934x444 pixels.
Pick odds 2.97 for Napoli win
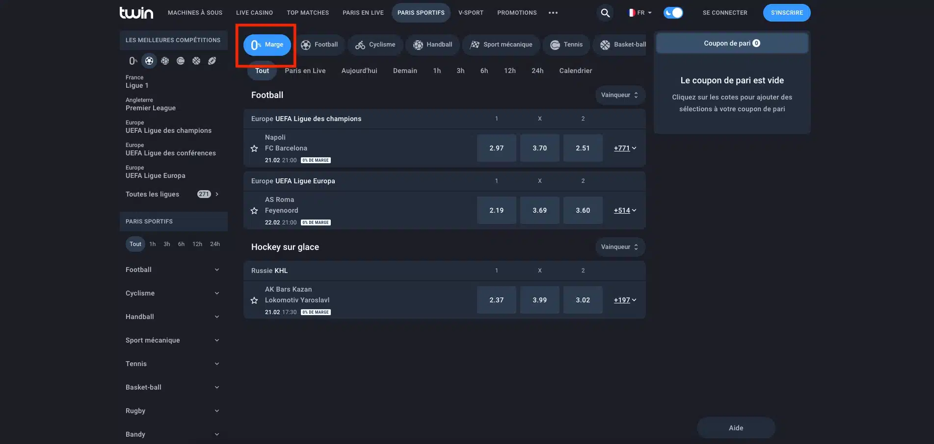496,148
